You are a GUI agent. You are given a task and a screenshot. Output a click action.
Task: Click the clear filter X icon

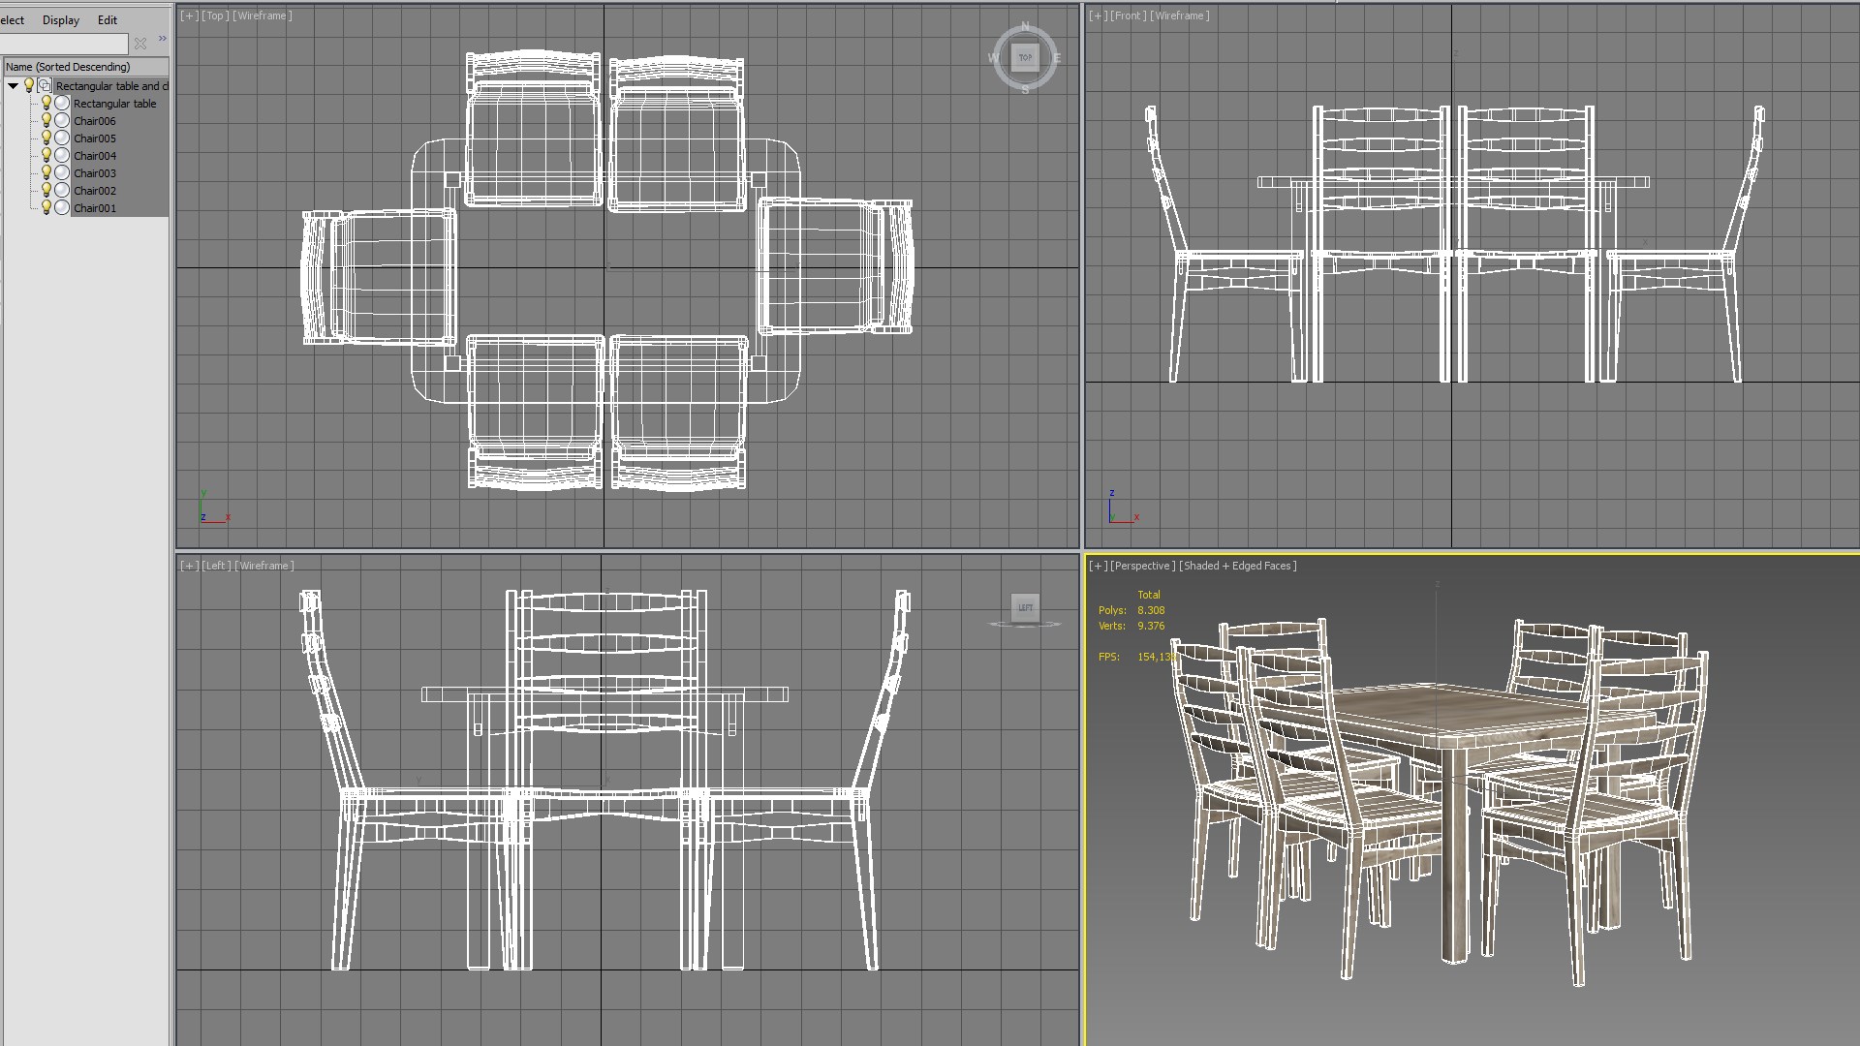coord(140,44)
